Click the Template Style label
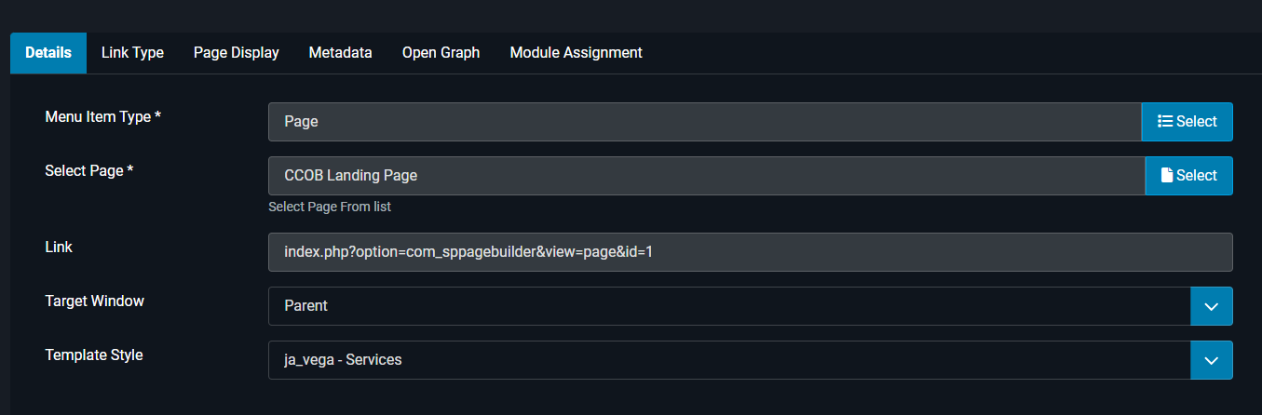 click(94, 355)
